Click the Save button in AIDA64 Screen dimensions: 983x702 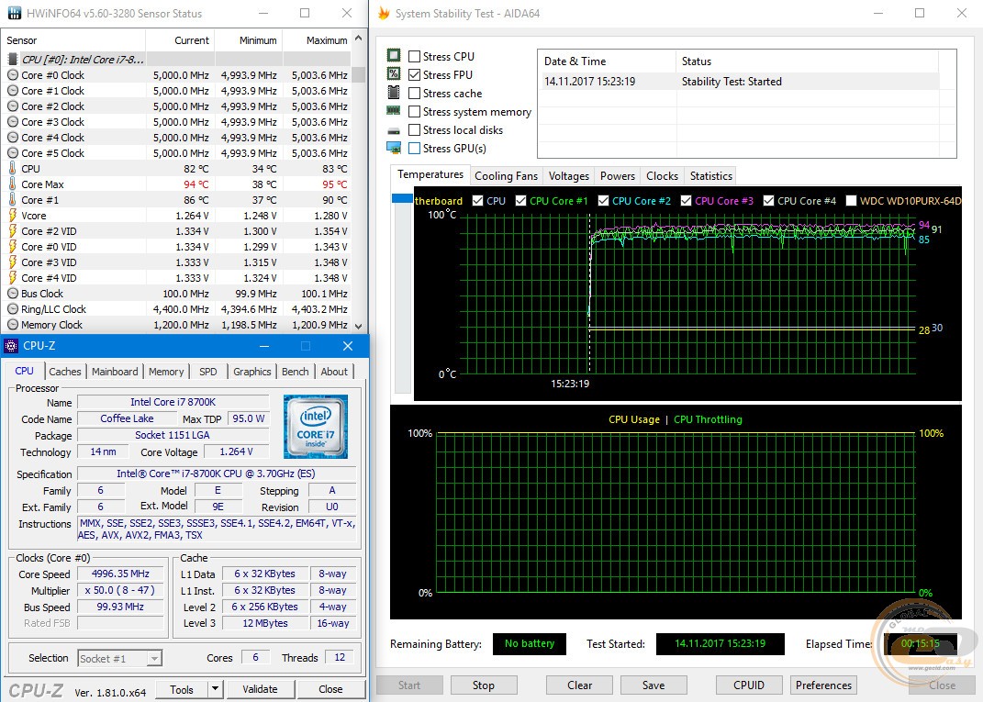(653, 685)
